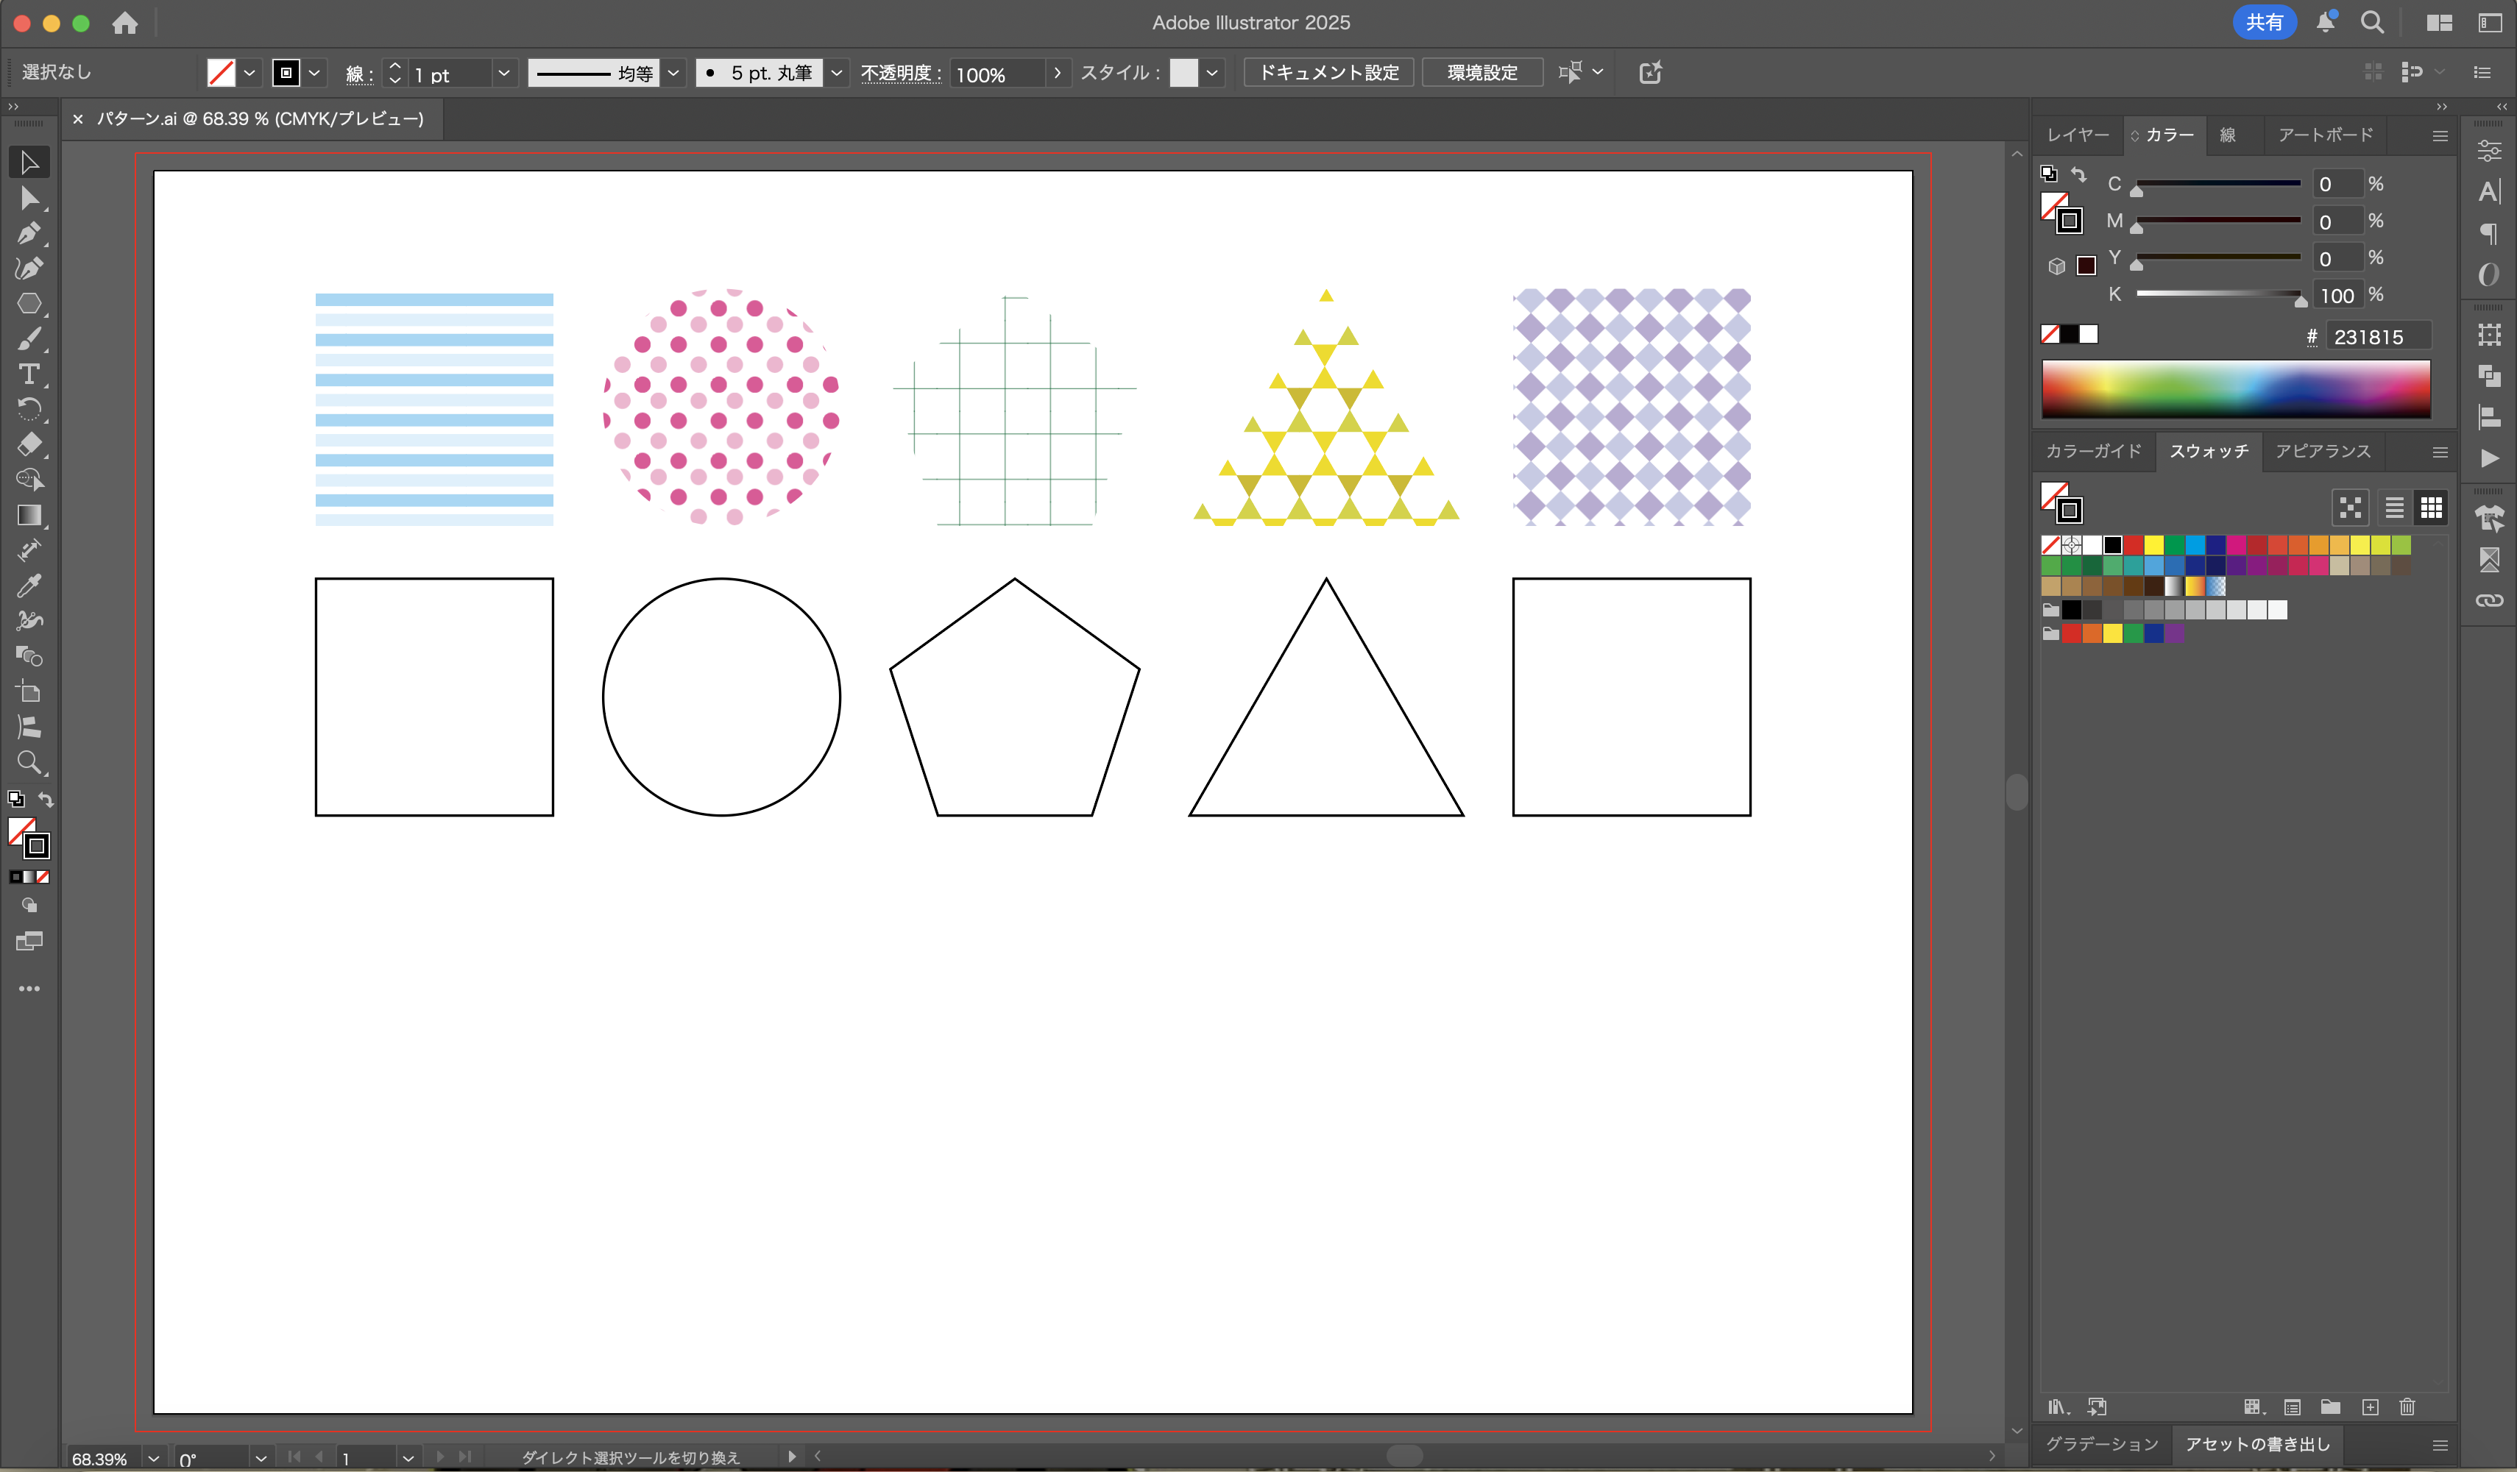Click the 共有 share button
2517x1472 pixels.
[x=2265, y=22]
